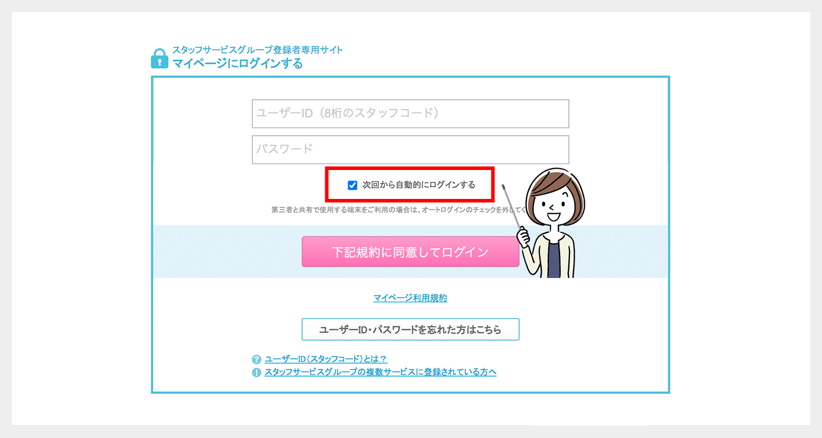Click the question mark icon near ユーザーID link

click(x=256, y=359)
